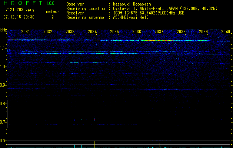Click the 2036 time marker
The height and width of the screenshot is (148, 233).
[x=137, y=32]
